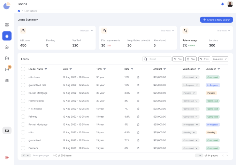Click the logout icon at sidebar bottom
The height and width of the screenshot is (165, 236).
click(x=7, y=157)
